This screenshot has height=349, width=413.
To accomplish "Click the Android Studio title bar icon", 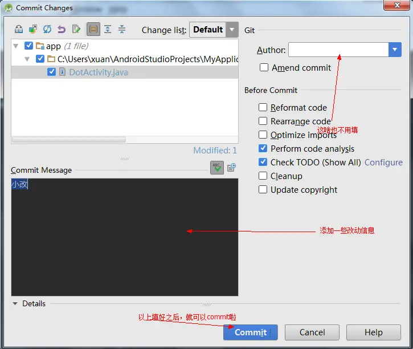I will 9,8.
